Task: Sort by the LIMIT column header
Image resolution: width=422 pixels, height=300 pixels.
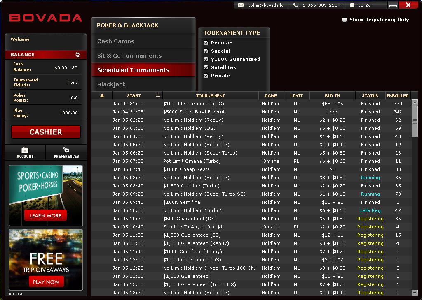Action: [297, 95]
